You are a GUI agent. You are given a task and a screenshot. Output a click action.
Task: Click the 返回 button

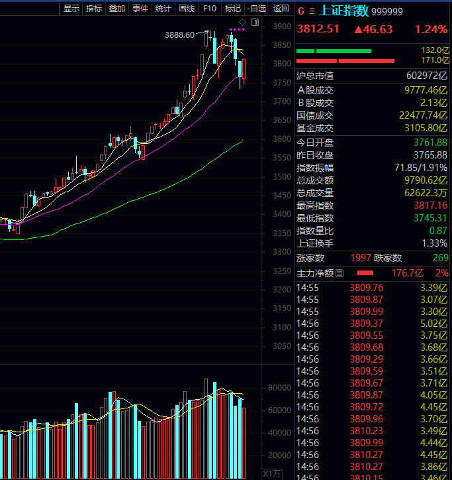click(281, 9)
